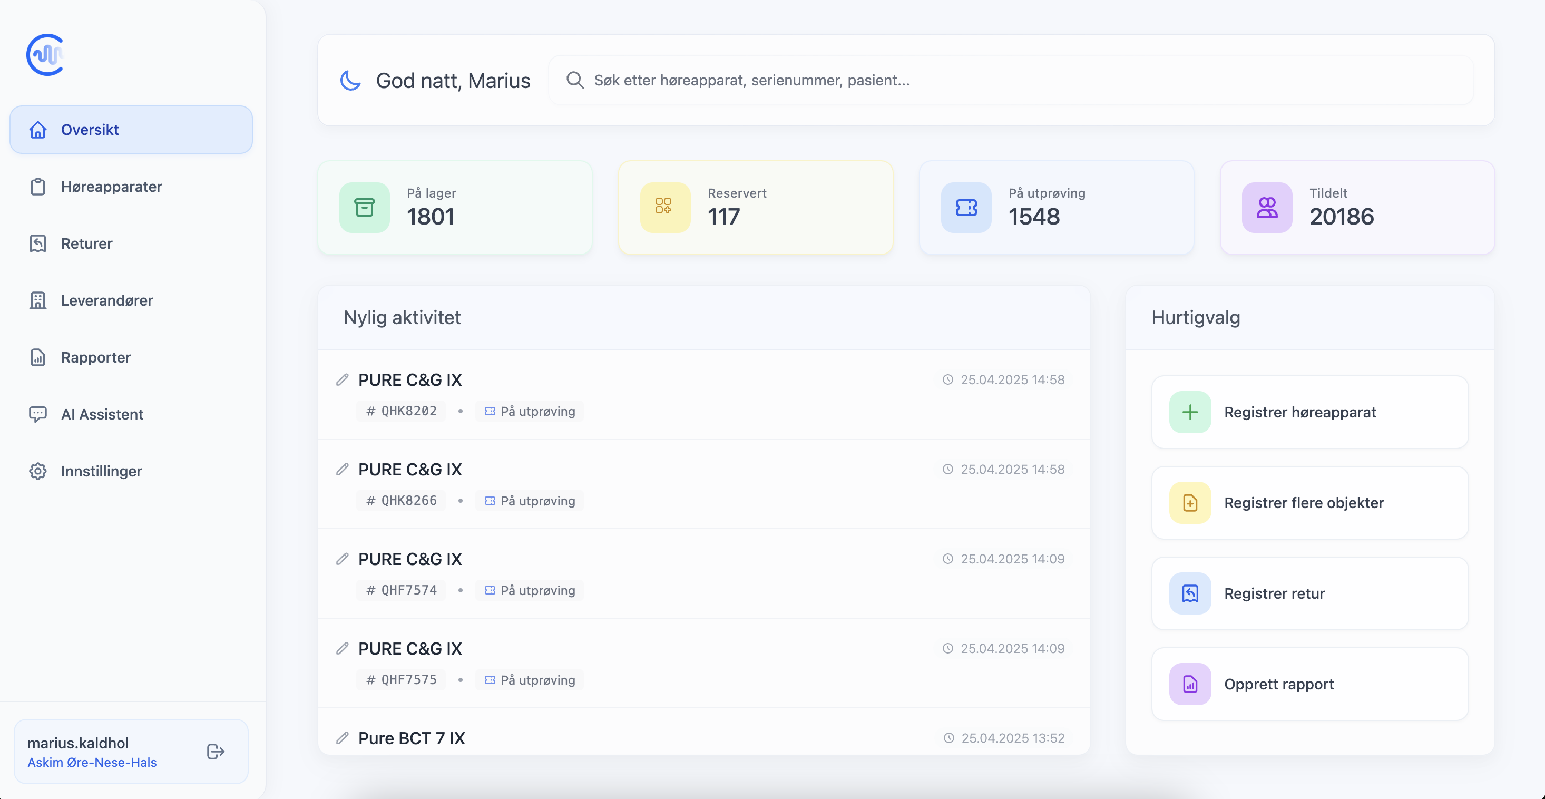Click the logout icon beside marius.kaldhol
Screen dimensions: 1545x799
click(216, 752)
